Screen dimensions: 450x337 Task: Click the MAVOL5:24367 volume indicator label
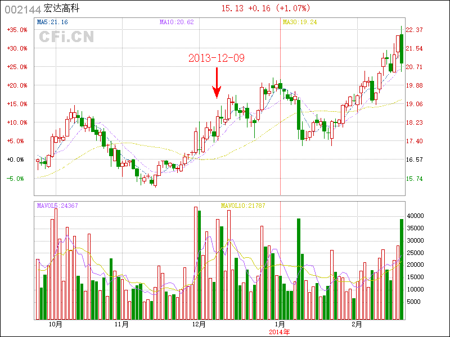[57, 206]
